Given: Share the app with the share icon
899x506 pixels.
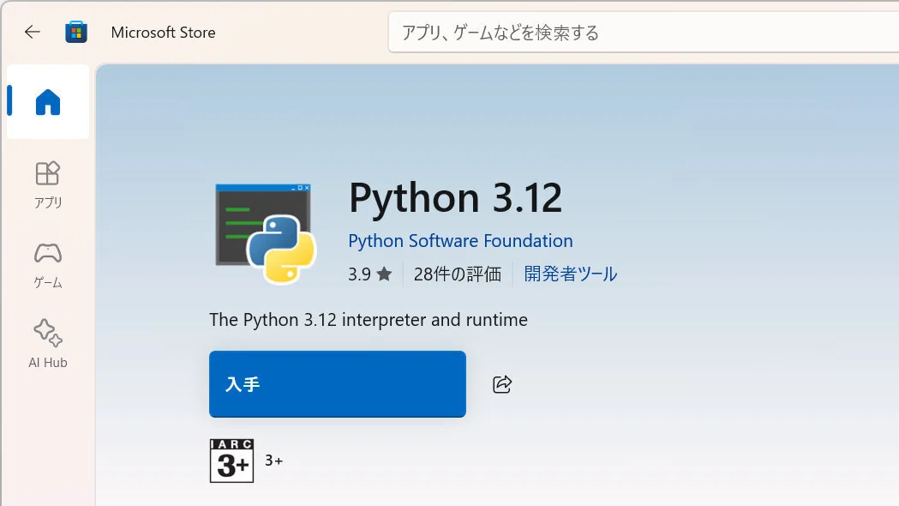Looking at the screenshot, I should click(x=502, y=384).
